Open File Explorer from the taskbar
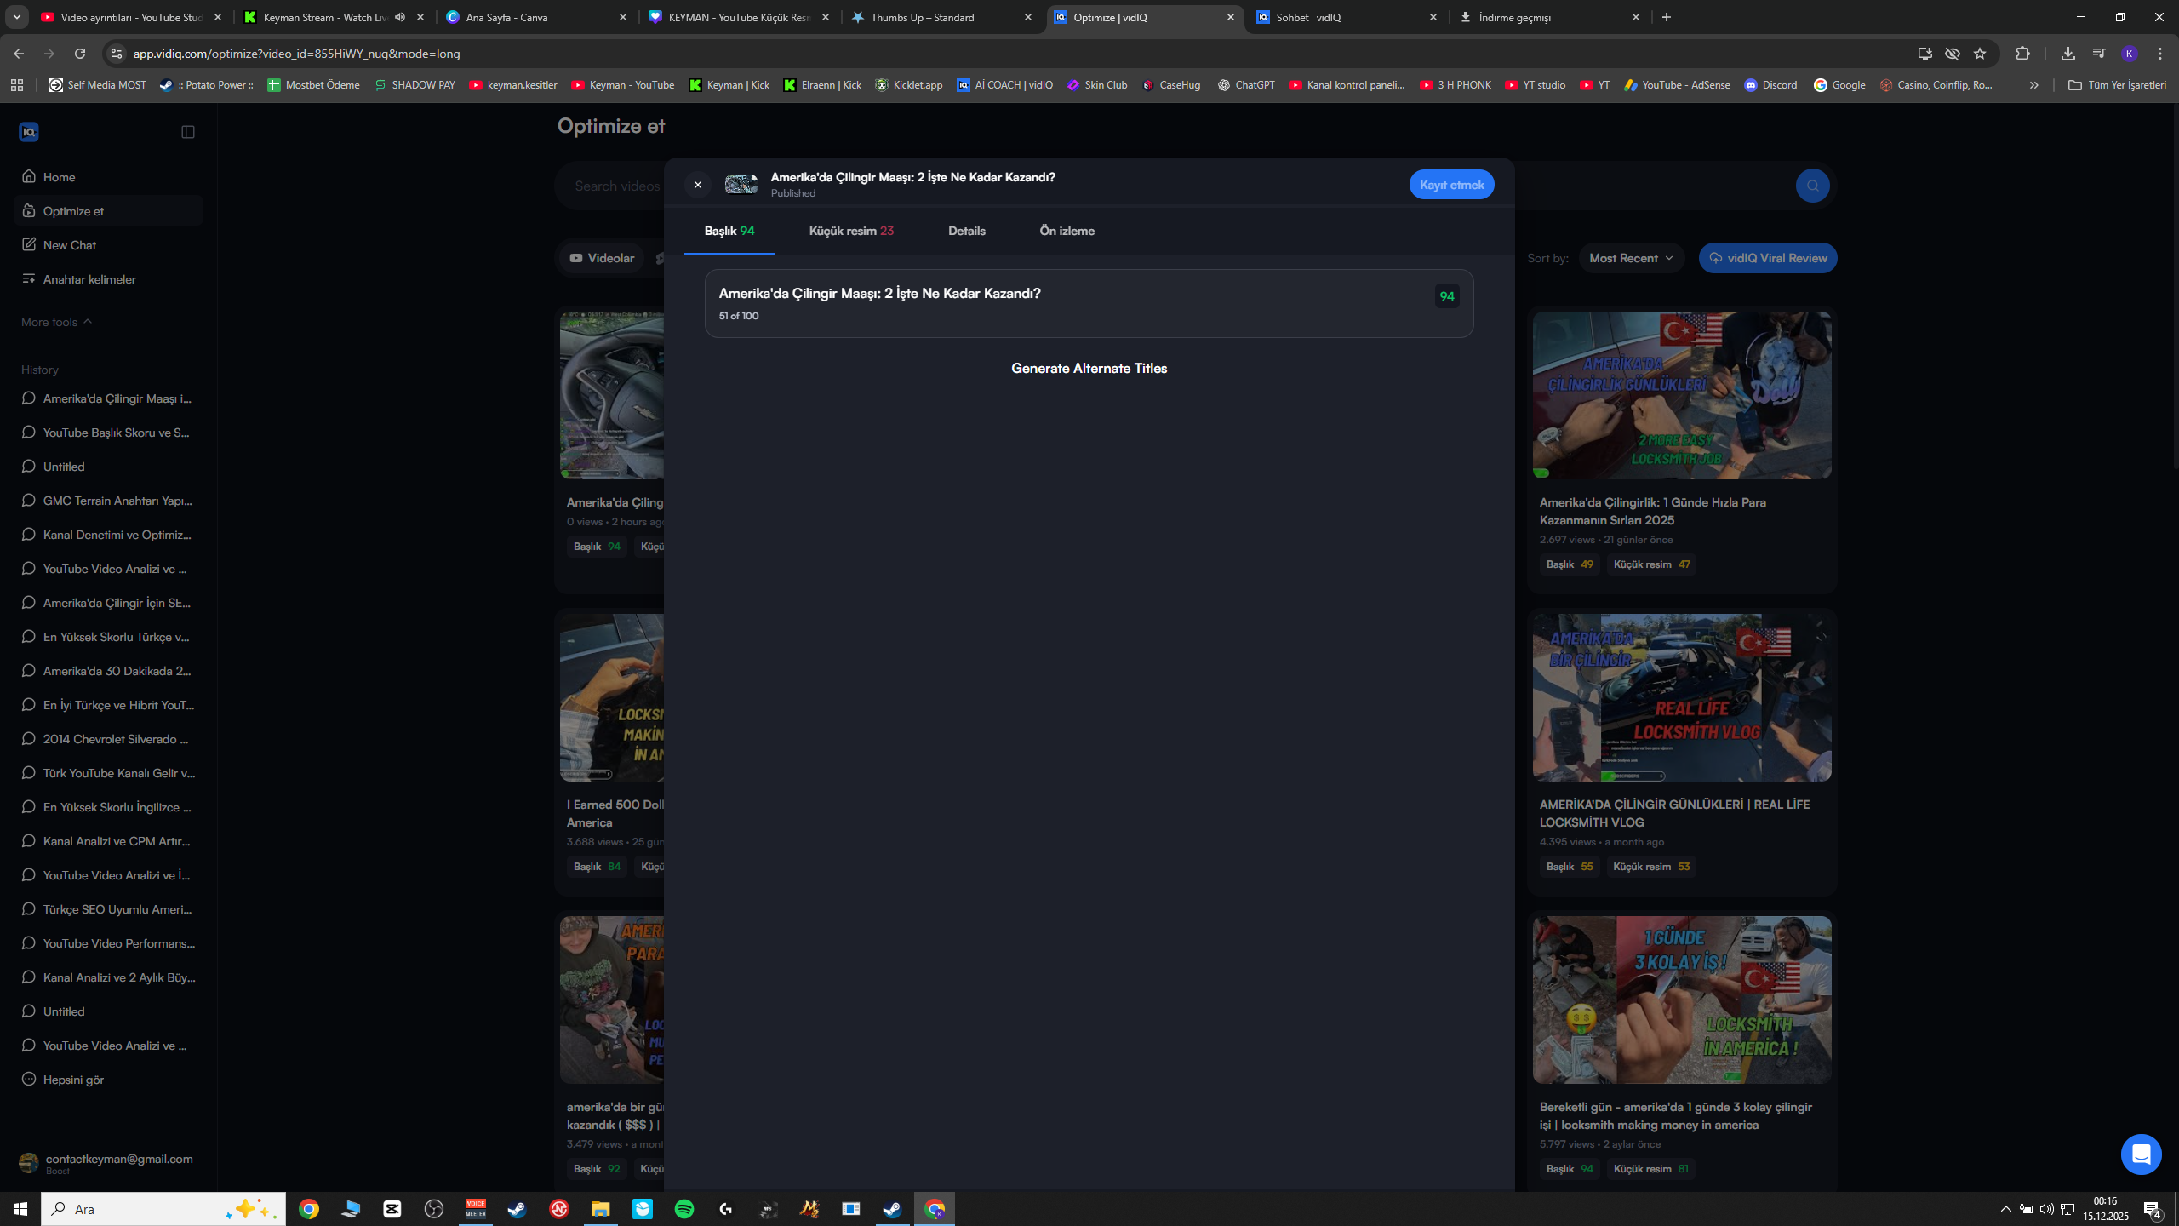Screen dimensions: 2179x1226 point(601,1209)
